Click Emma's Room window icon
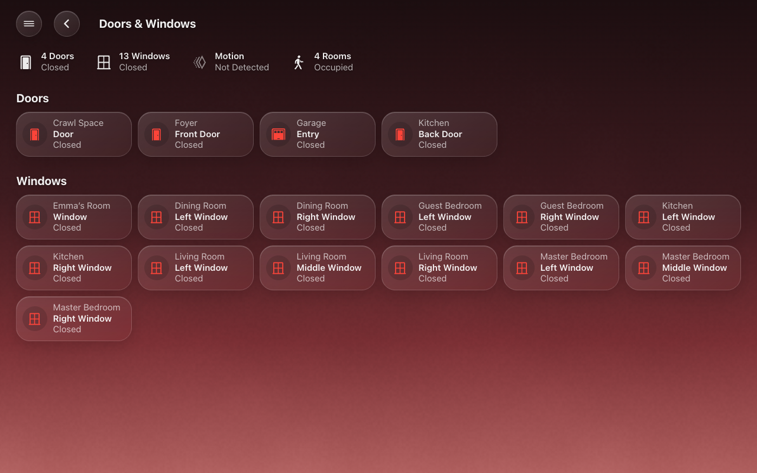The height and width of the screenshot is (473, 757). [x=35, y=217]
